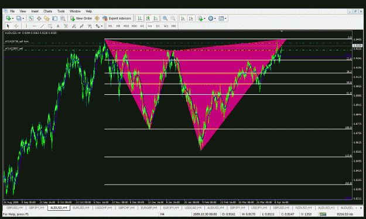The image size is (366, 219).
Task: Expand the Indicators dropdown arrow
Action: click(204, 18)
